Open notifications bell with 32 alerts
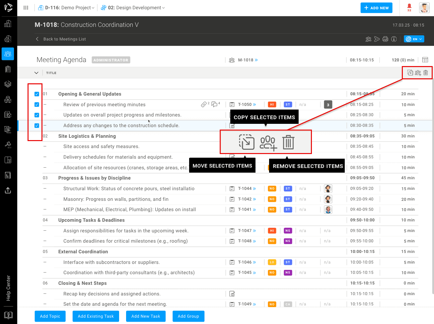Screen dimensions: 434x324 tap(409, 7)
